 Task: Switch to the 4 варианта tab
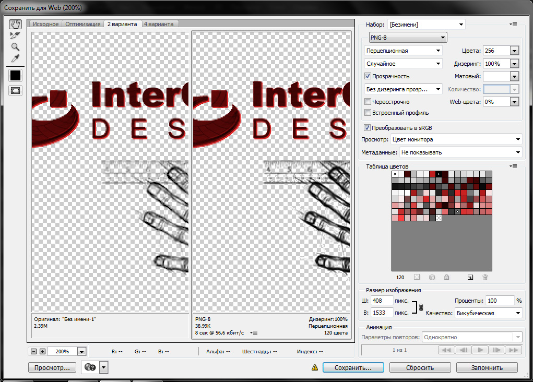[158, 24]
